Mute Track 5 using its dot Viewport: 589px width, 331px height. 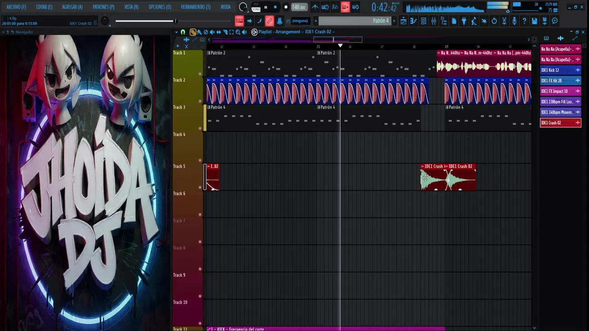[200, 187]
